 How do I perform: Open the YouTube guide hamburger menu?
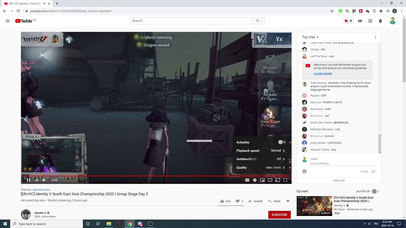tap(8, 21)
